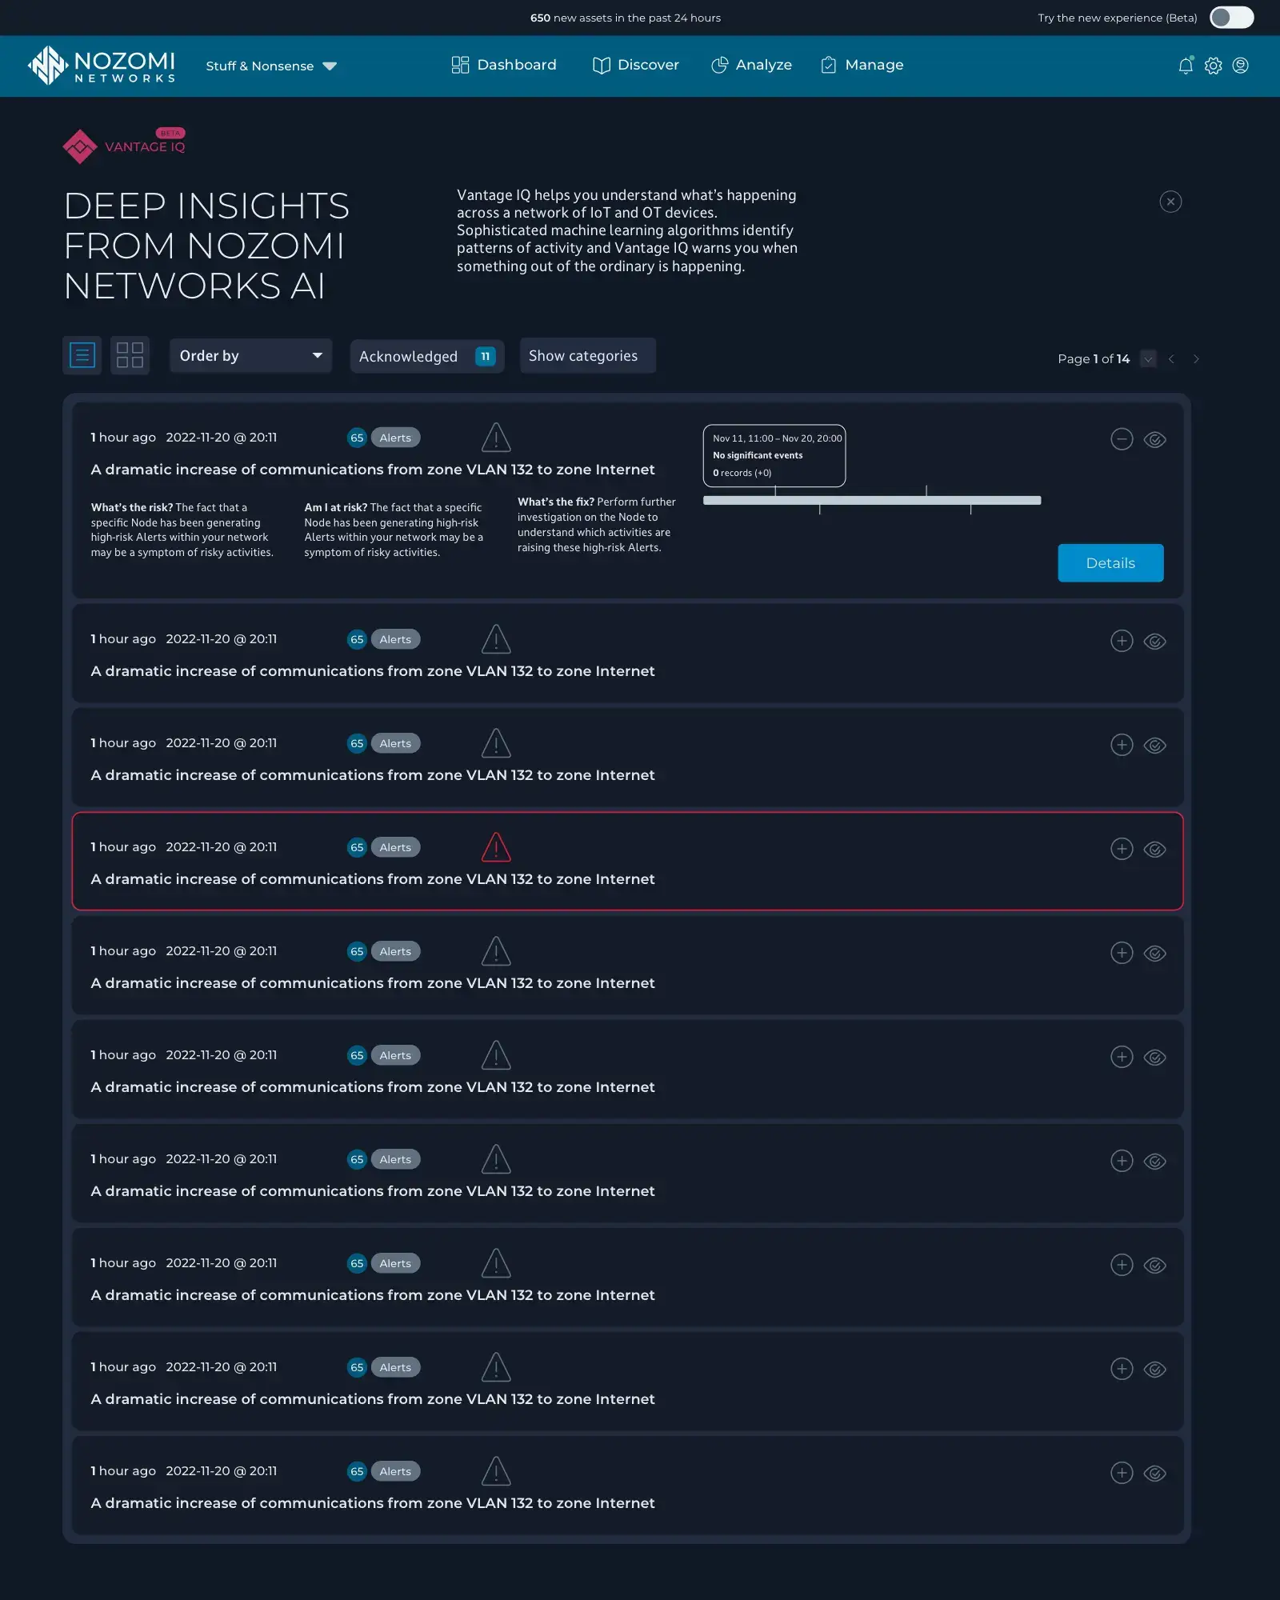
Task: Dismiss the Deep Insights intro banner
Action: point(1170,202)
